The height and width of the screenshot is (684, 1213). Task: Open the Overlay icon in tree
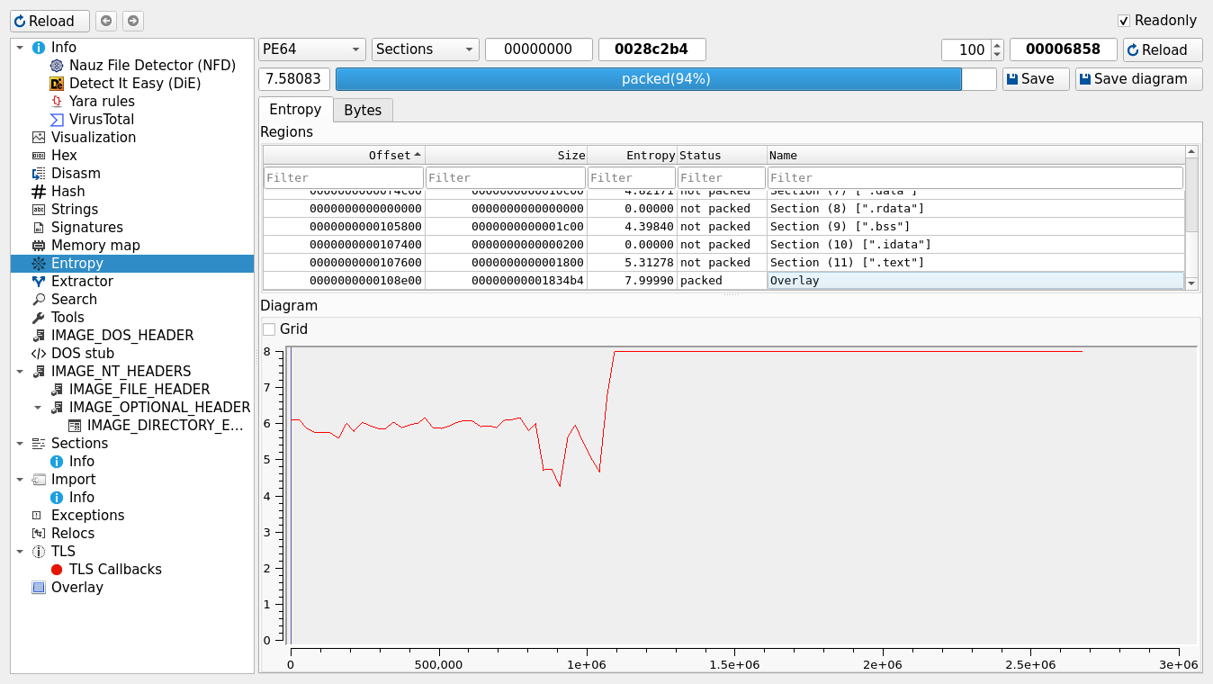click(x=39, y=588)
